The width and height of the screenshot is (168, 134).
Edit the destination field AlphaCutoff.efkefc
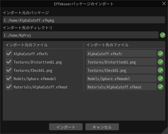point(121,53)
